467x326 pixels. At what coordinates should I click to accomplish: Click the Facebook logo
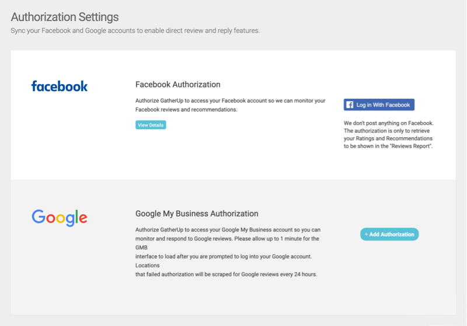coord(60,86)
